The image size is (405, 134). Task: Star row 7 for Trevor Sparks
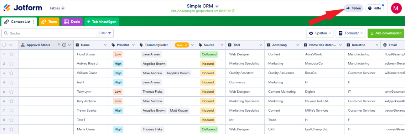(x=11, y=111)
